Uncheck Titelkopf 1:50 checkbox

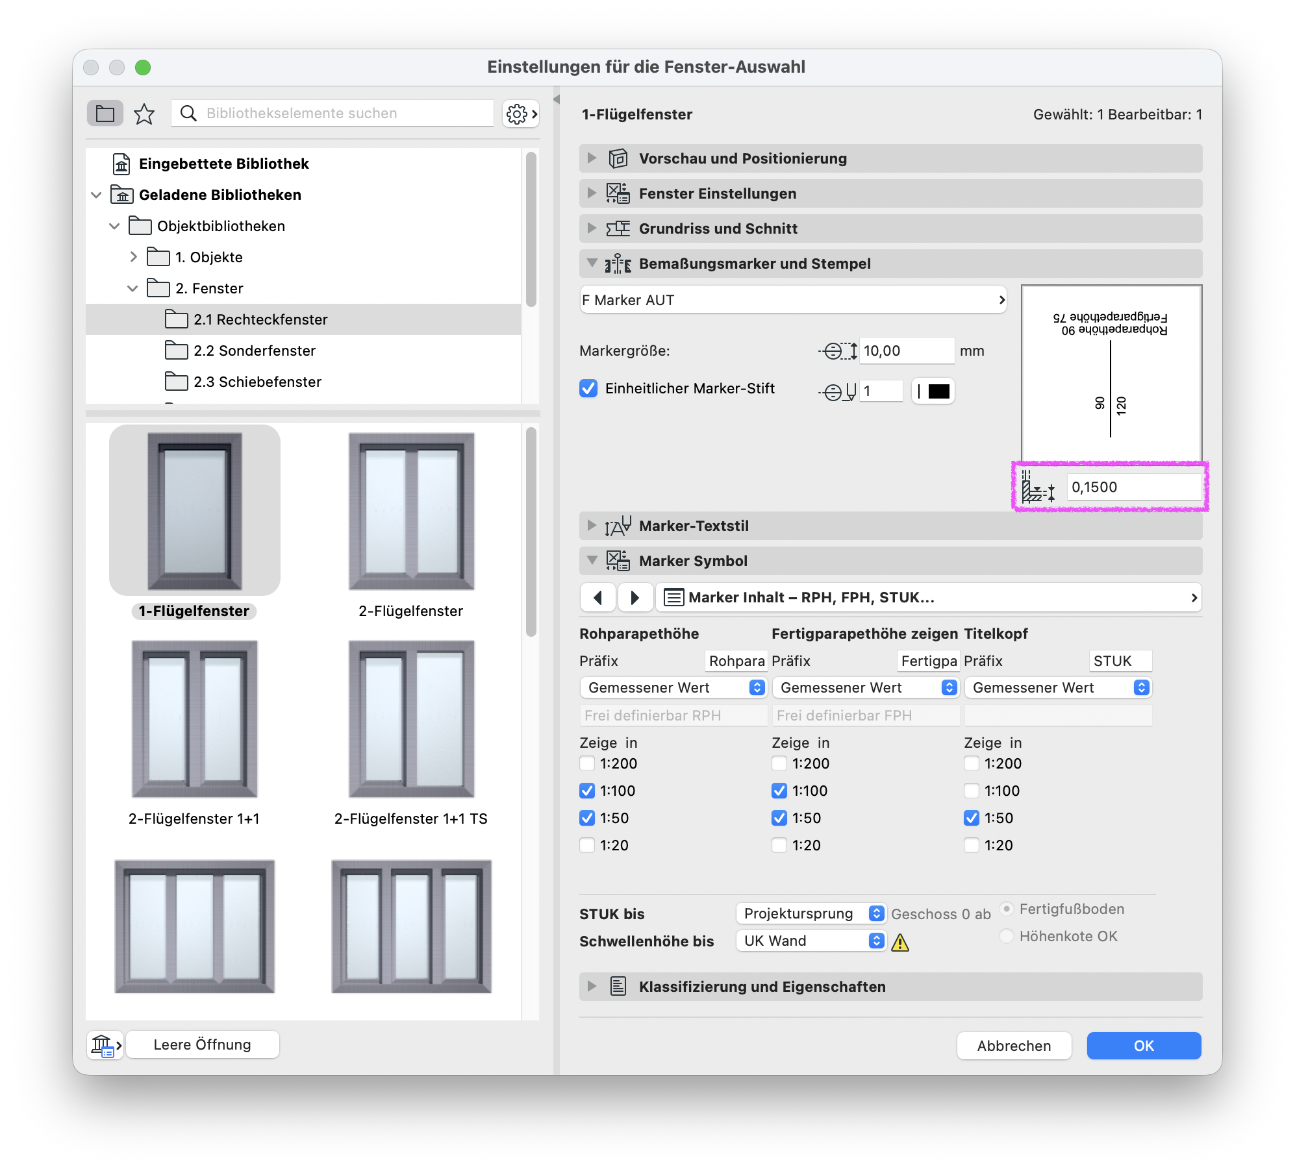pyautogui.click(x=971, y=818)
